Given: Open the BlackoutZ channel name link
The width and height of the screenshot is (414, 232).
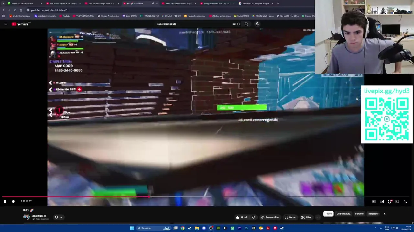Looking at the screenshot, I should [37, 216].
